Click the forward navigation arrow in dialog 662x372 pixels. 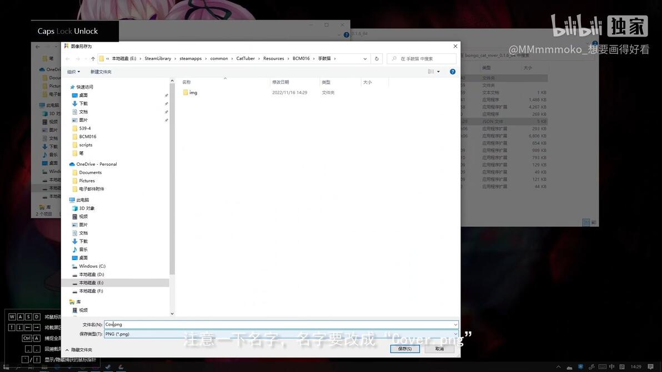78,59
